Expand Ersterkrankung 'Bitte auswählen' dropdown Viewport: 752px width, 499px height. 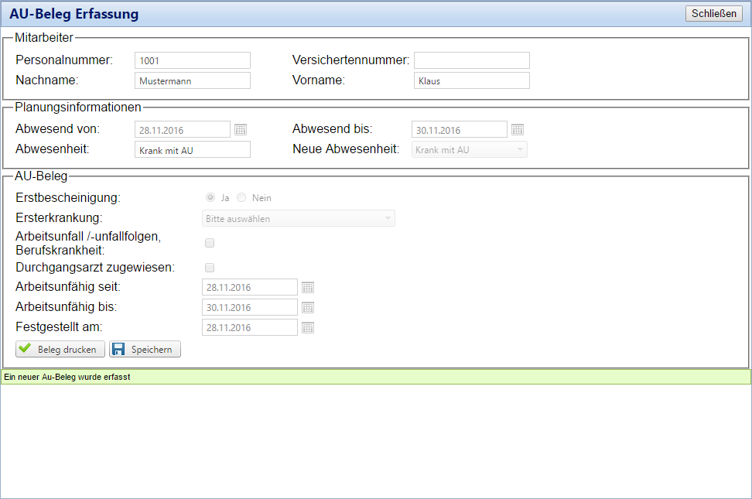click(x=299, y=218)
